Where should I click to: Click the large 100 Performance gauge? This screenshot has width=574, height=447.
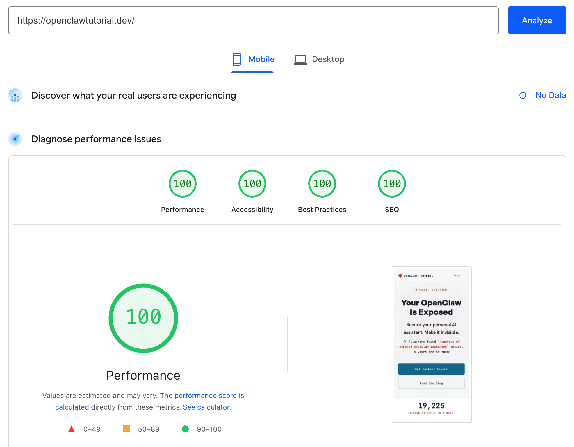pyautogui.click(x=143, y=318)
